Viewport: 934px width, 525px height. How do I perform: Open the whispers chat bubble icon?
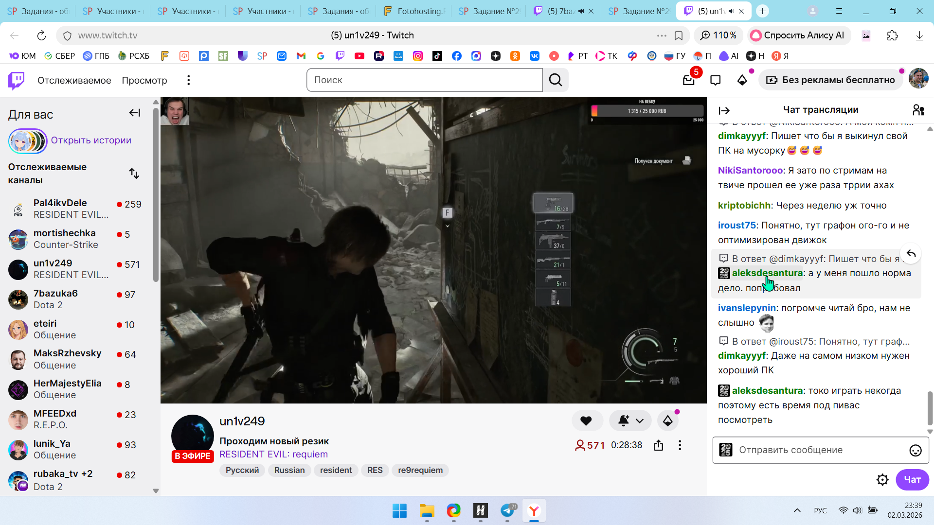click(x=715, y=80)
